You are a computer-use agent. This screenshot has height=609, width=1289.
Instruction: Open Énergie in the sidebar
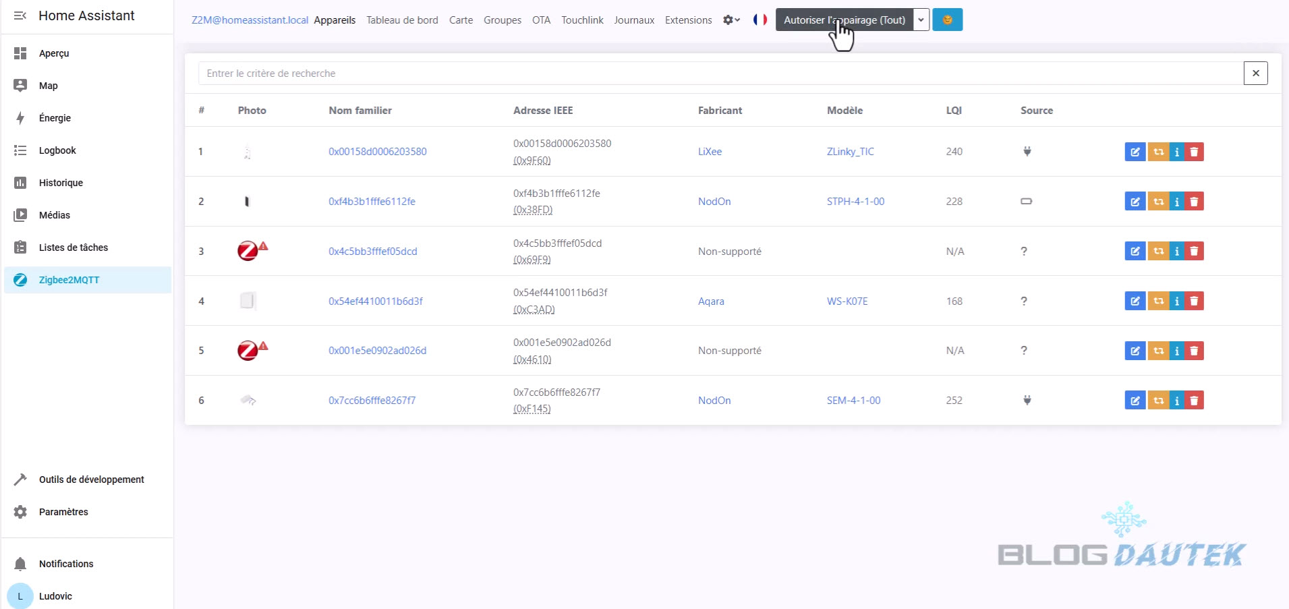[x=55, y=118]
